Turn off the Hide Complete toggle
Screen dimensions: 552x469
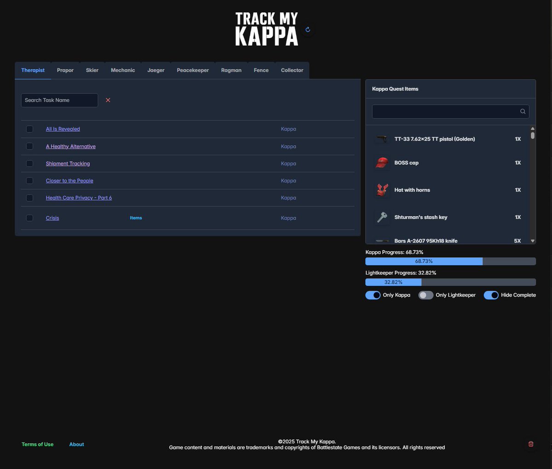tap(491, 295)
